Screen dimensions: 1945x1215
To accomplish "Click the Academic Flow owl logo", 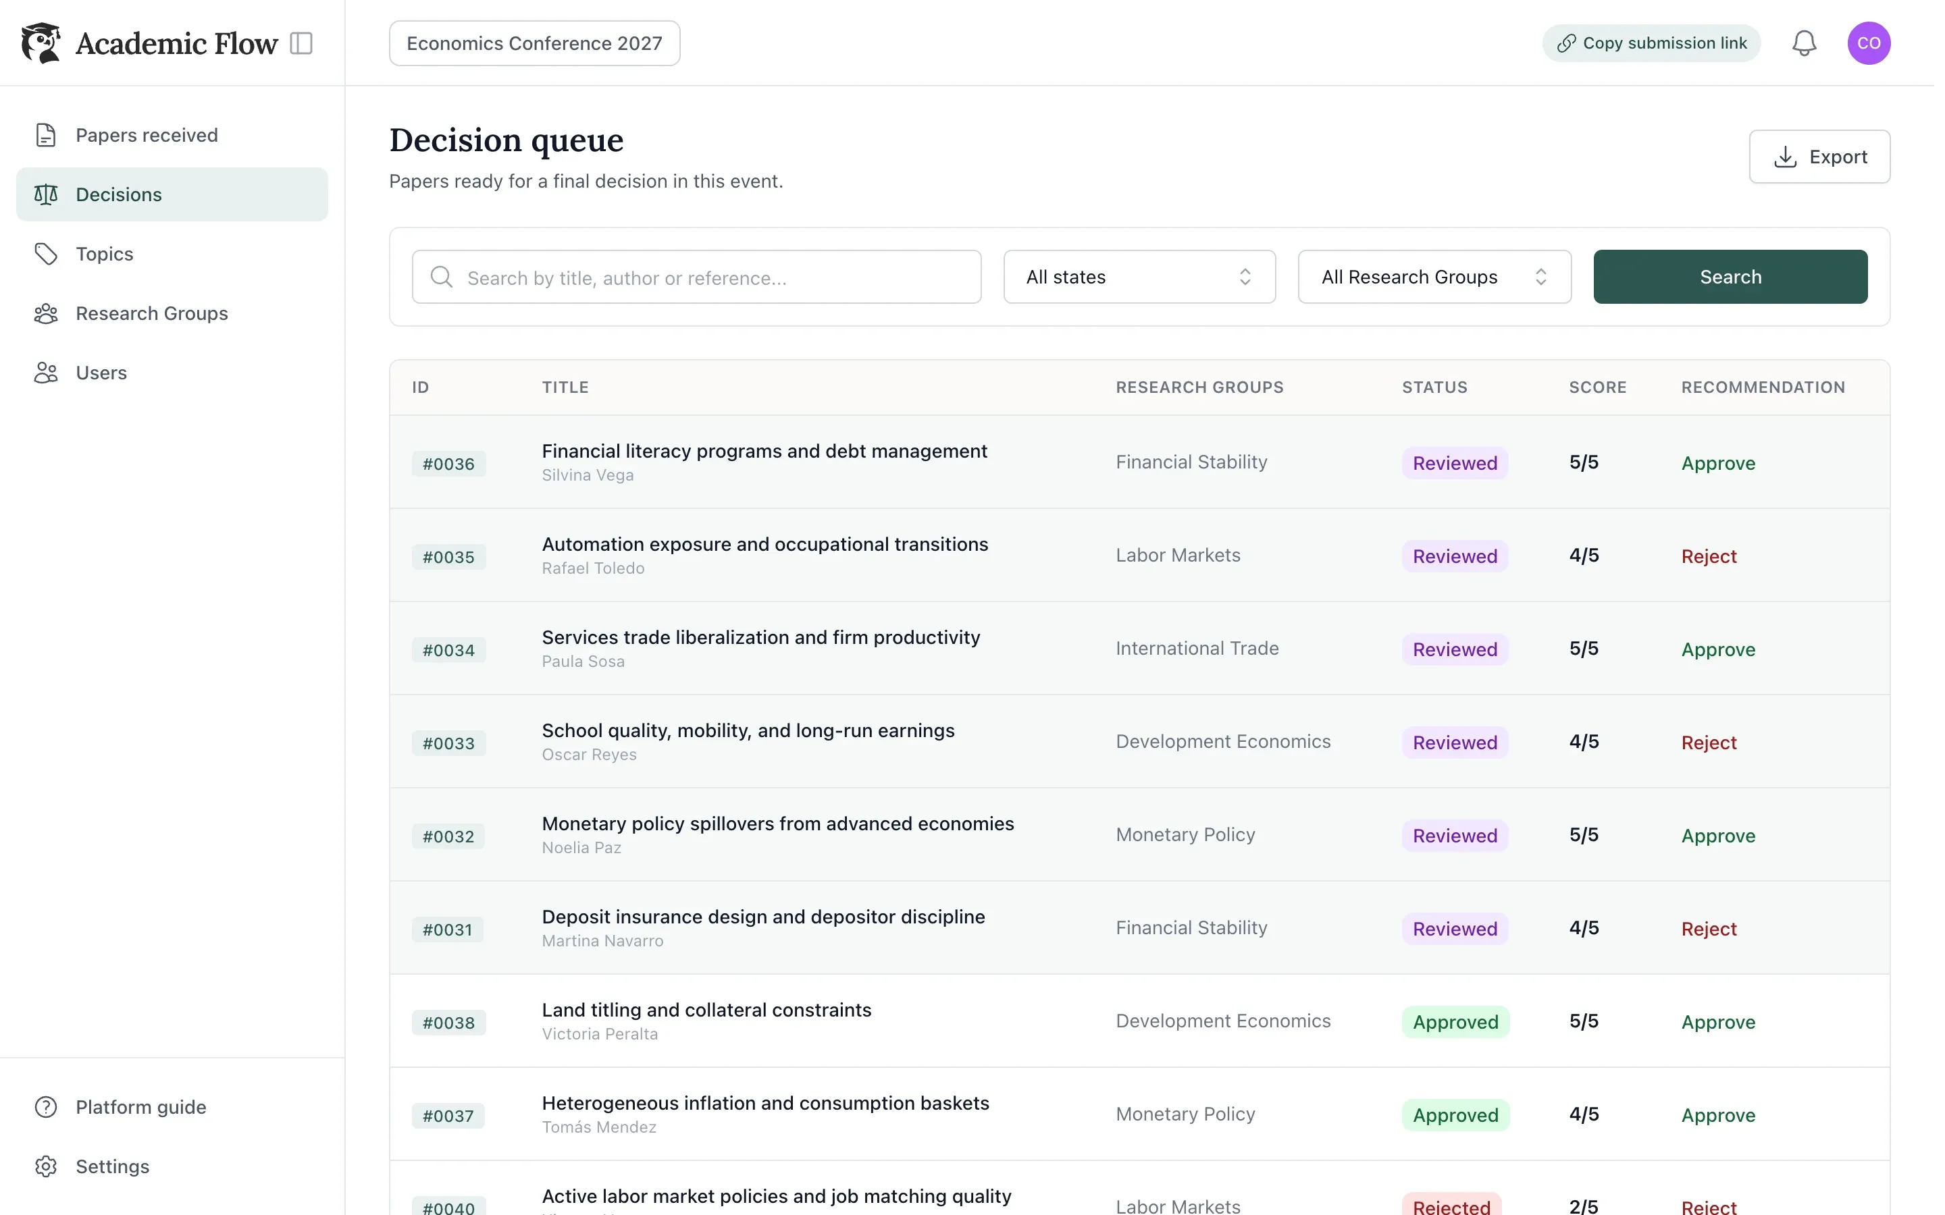I will pyautogui.click(x=41, y=43).
